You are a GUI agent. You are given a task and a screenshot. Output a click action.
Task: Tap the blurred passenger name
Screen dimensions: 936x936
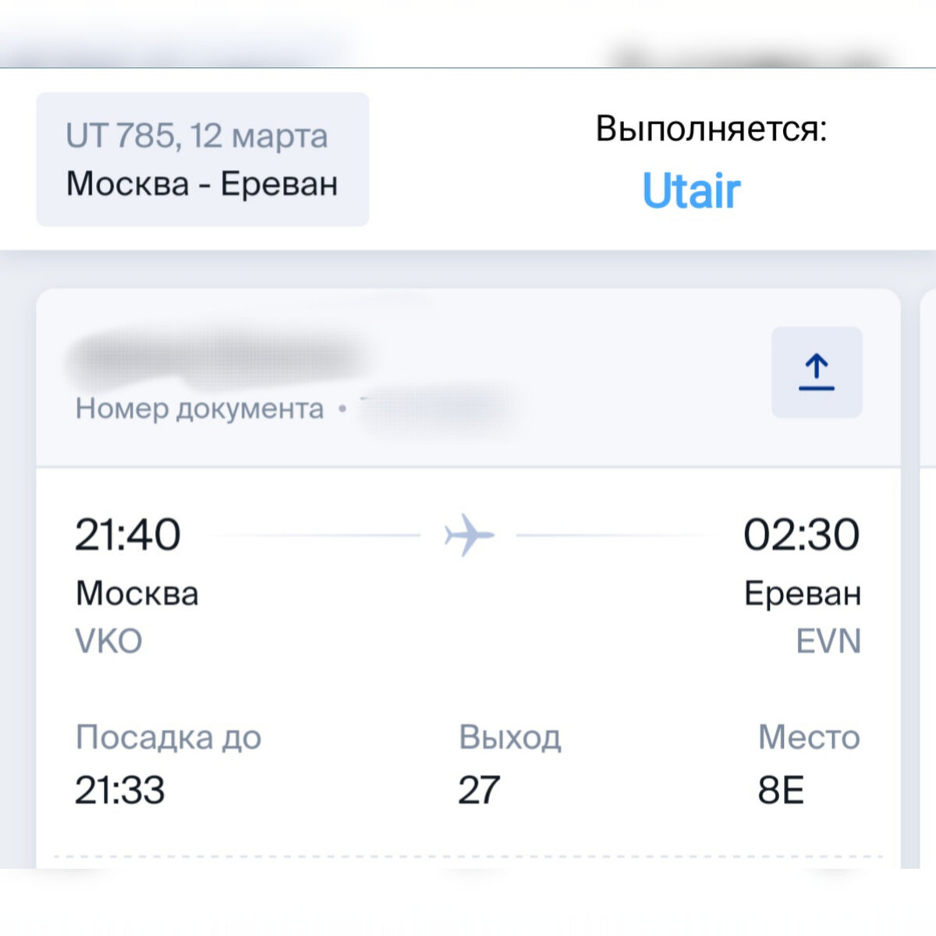(217, 357)
